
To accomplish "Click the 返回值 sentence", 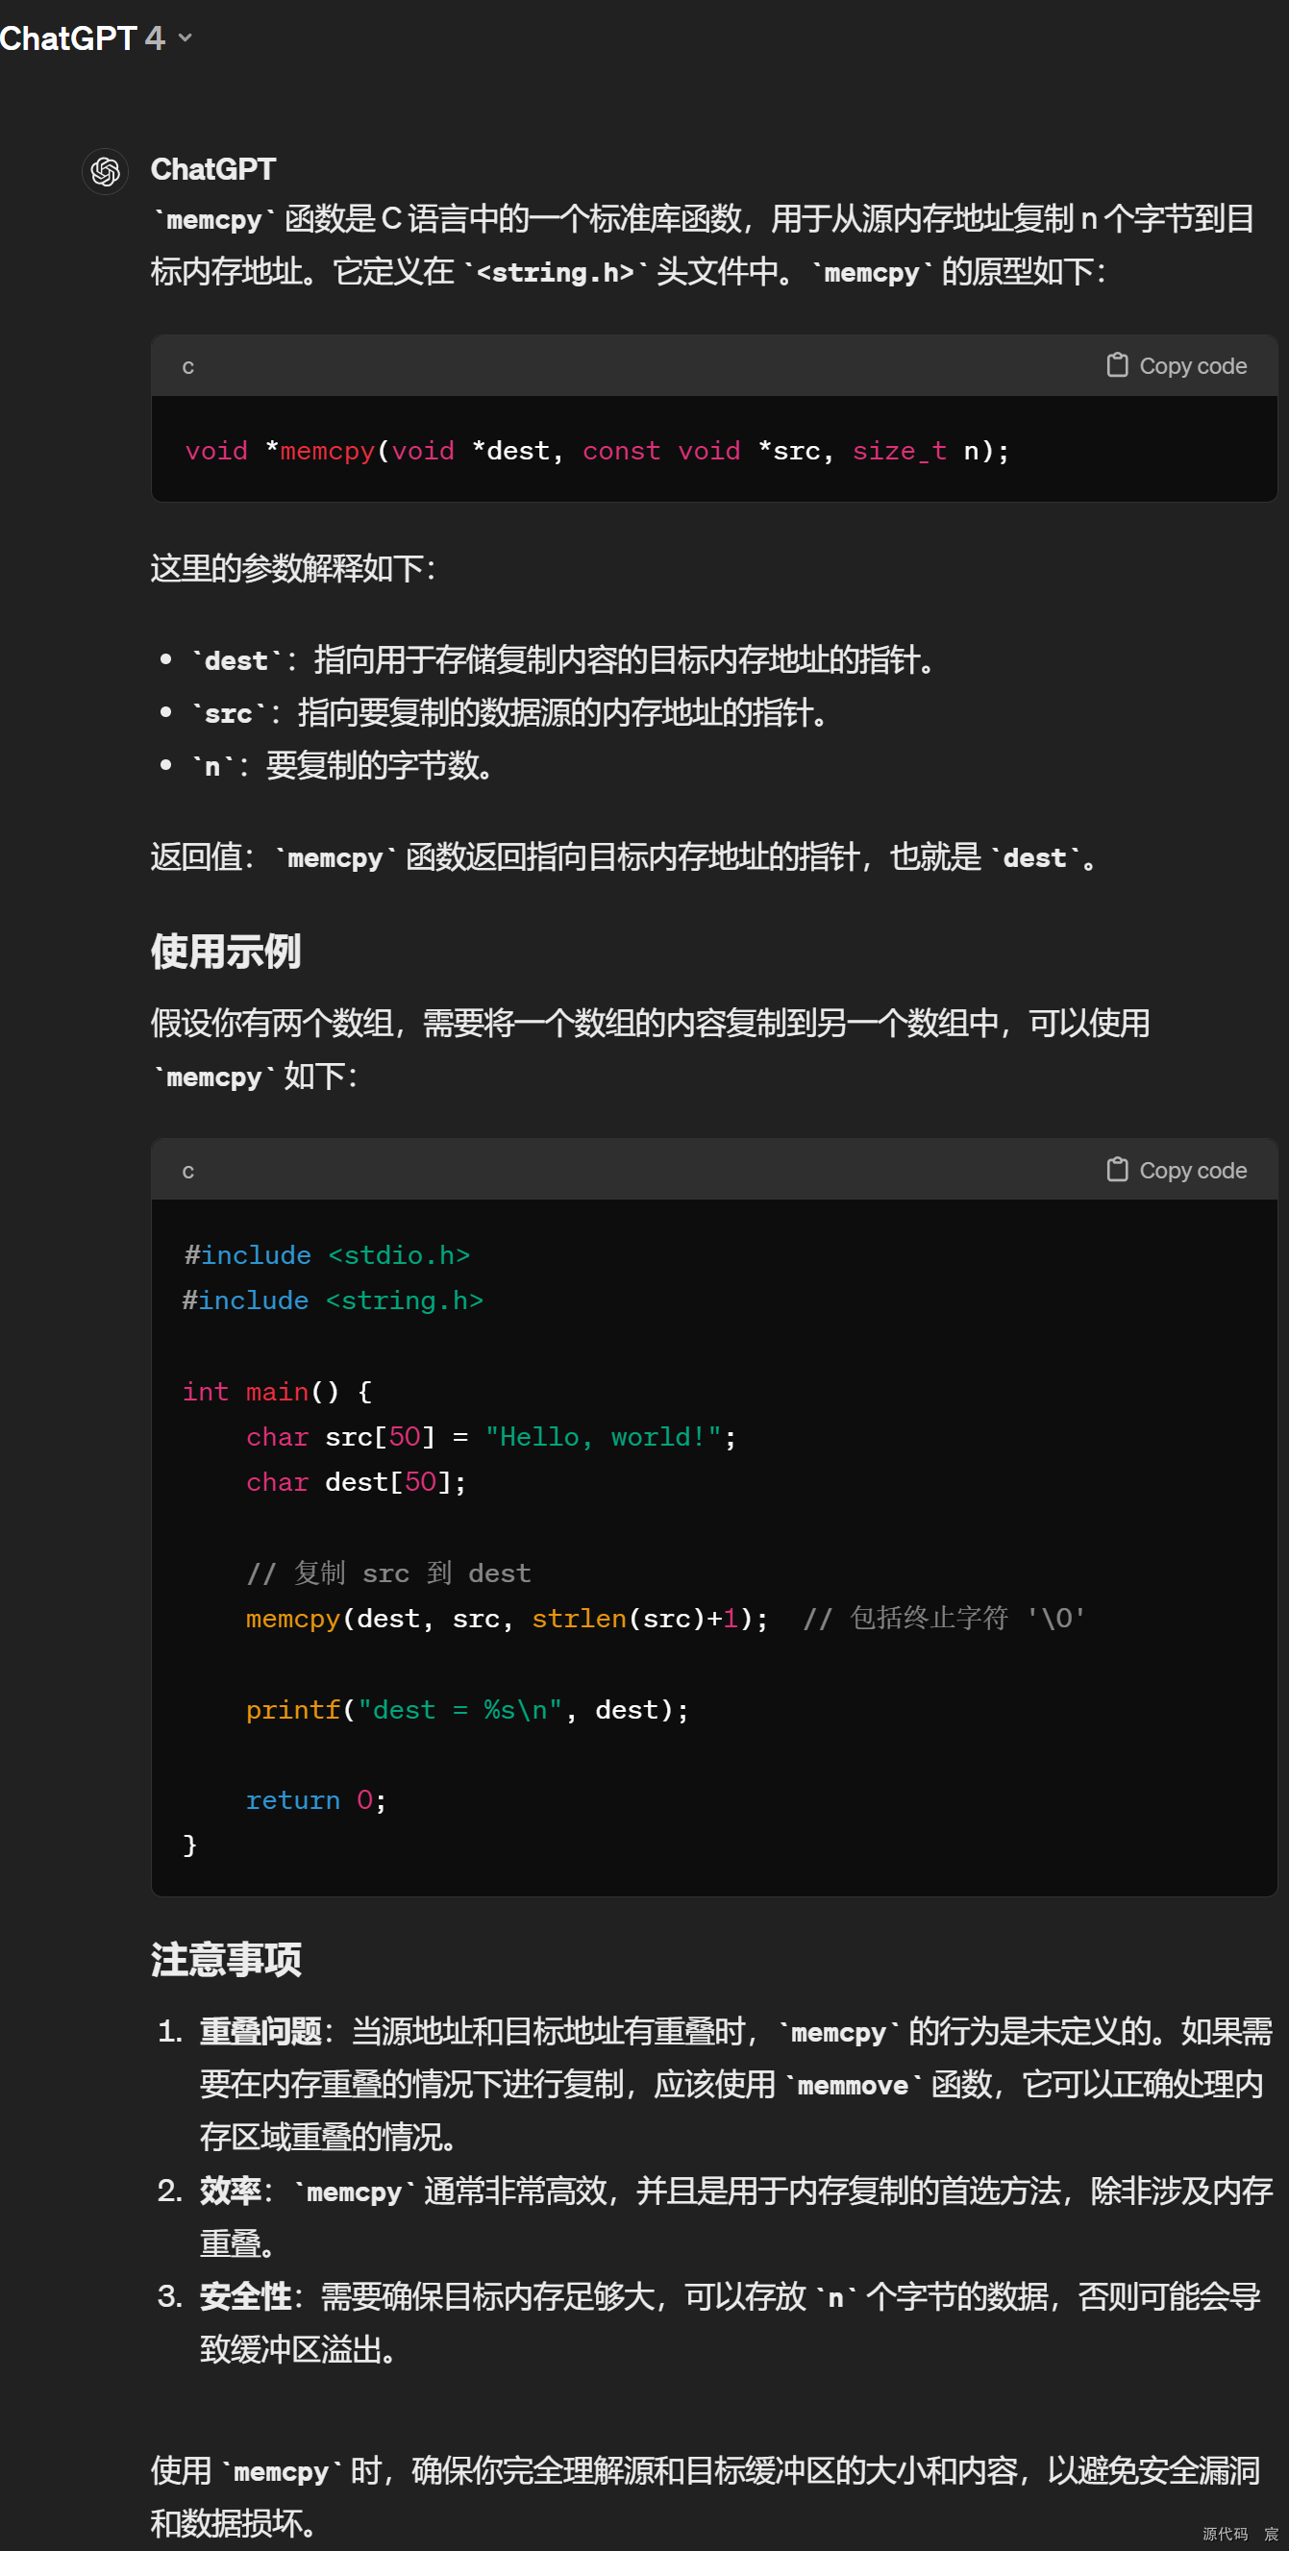I will [626, 857].
